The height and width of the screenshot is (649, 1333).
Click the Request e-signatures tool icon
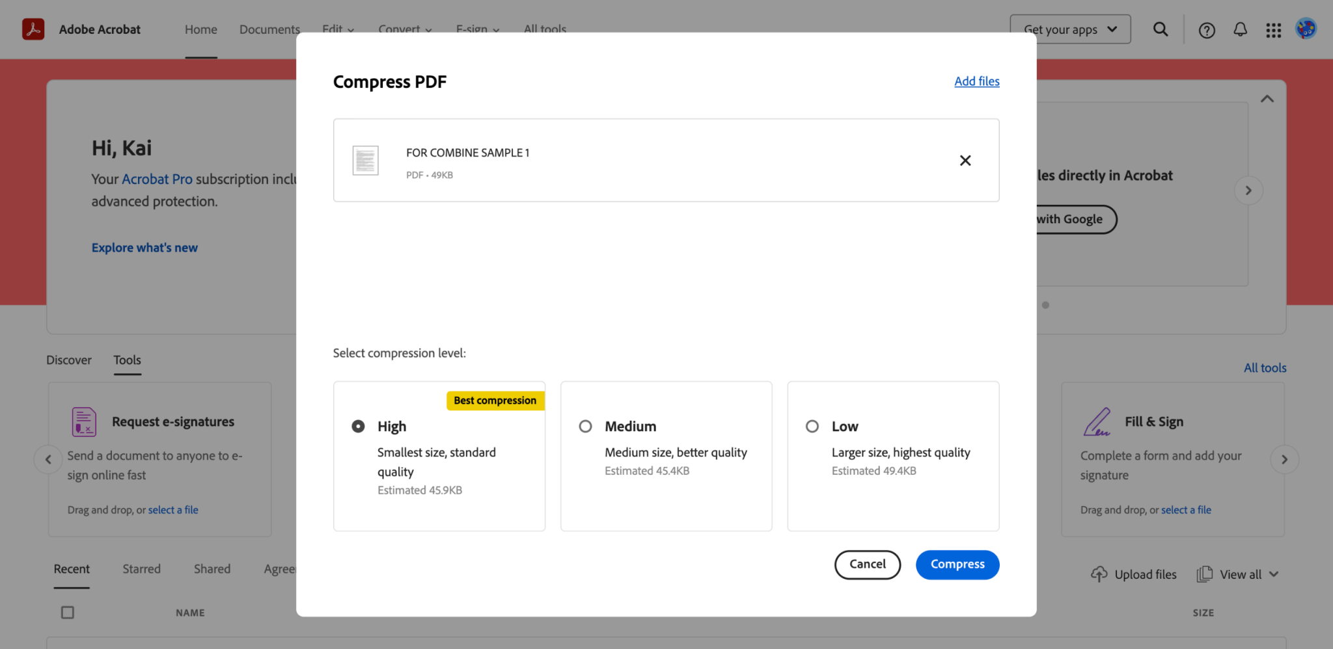point(84,422)
